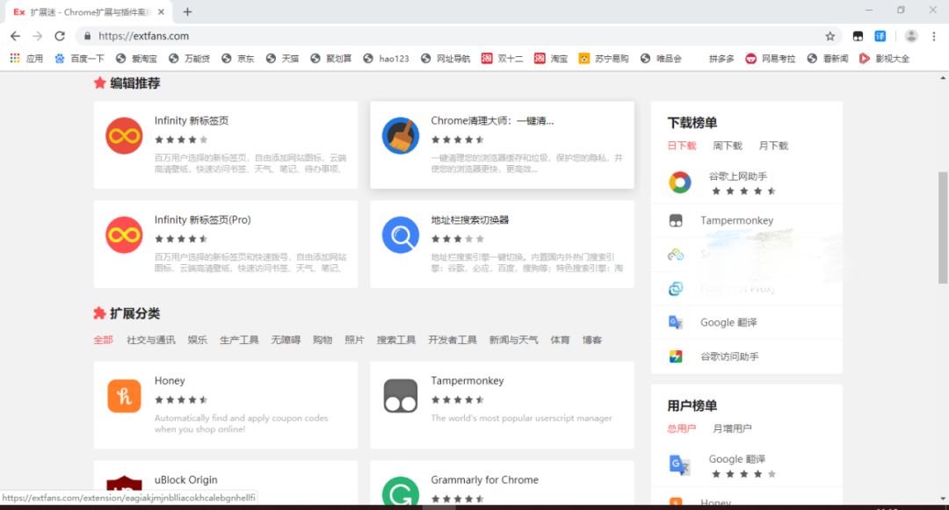Select the 照片 category
The height and width of the screenshot is (510, 949).
coord(355,340)
